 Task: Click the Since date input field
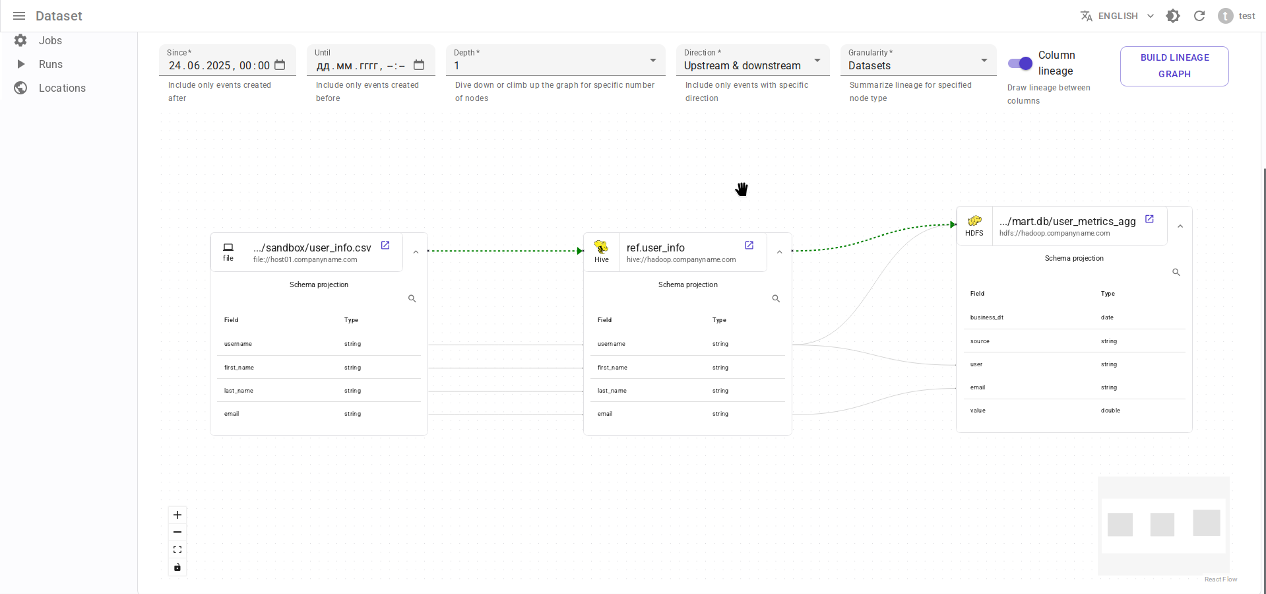219,65
